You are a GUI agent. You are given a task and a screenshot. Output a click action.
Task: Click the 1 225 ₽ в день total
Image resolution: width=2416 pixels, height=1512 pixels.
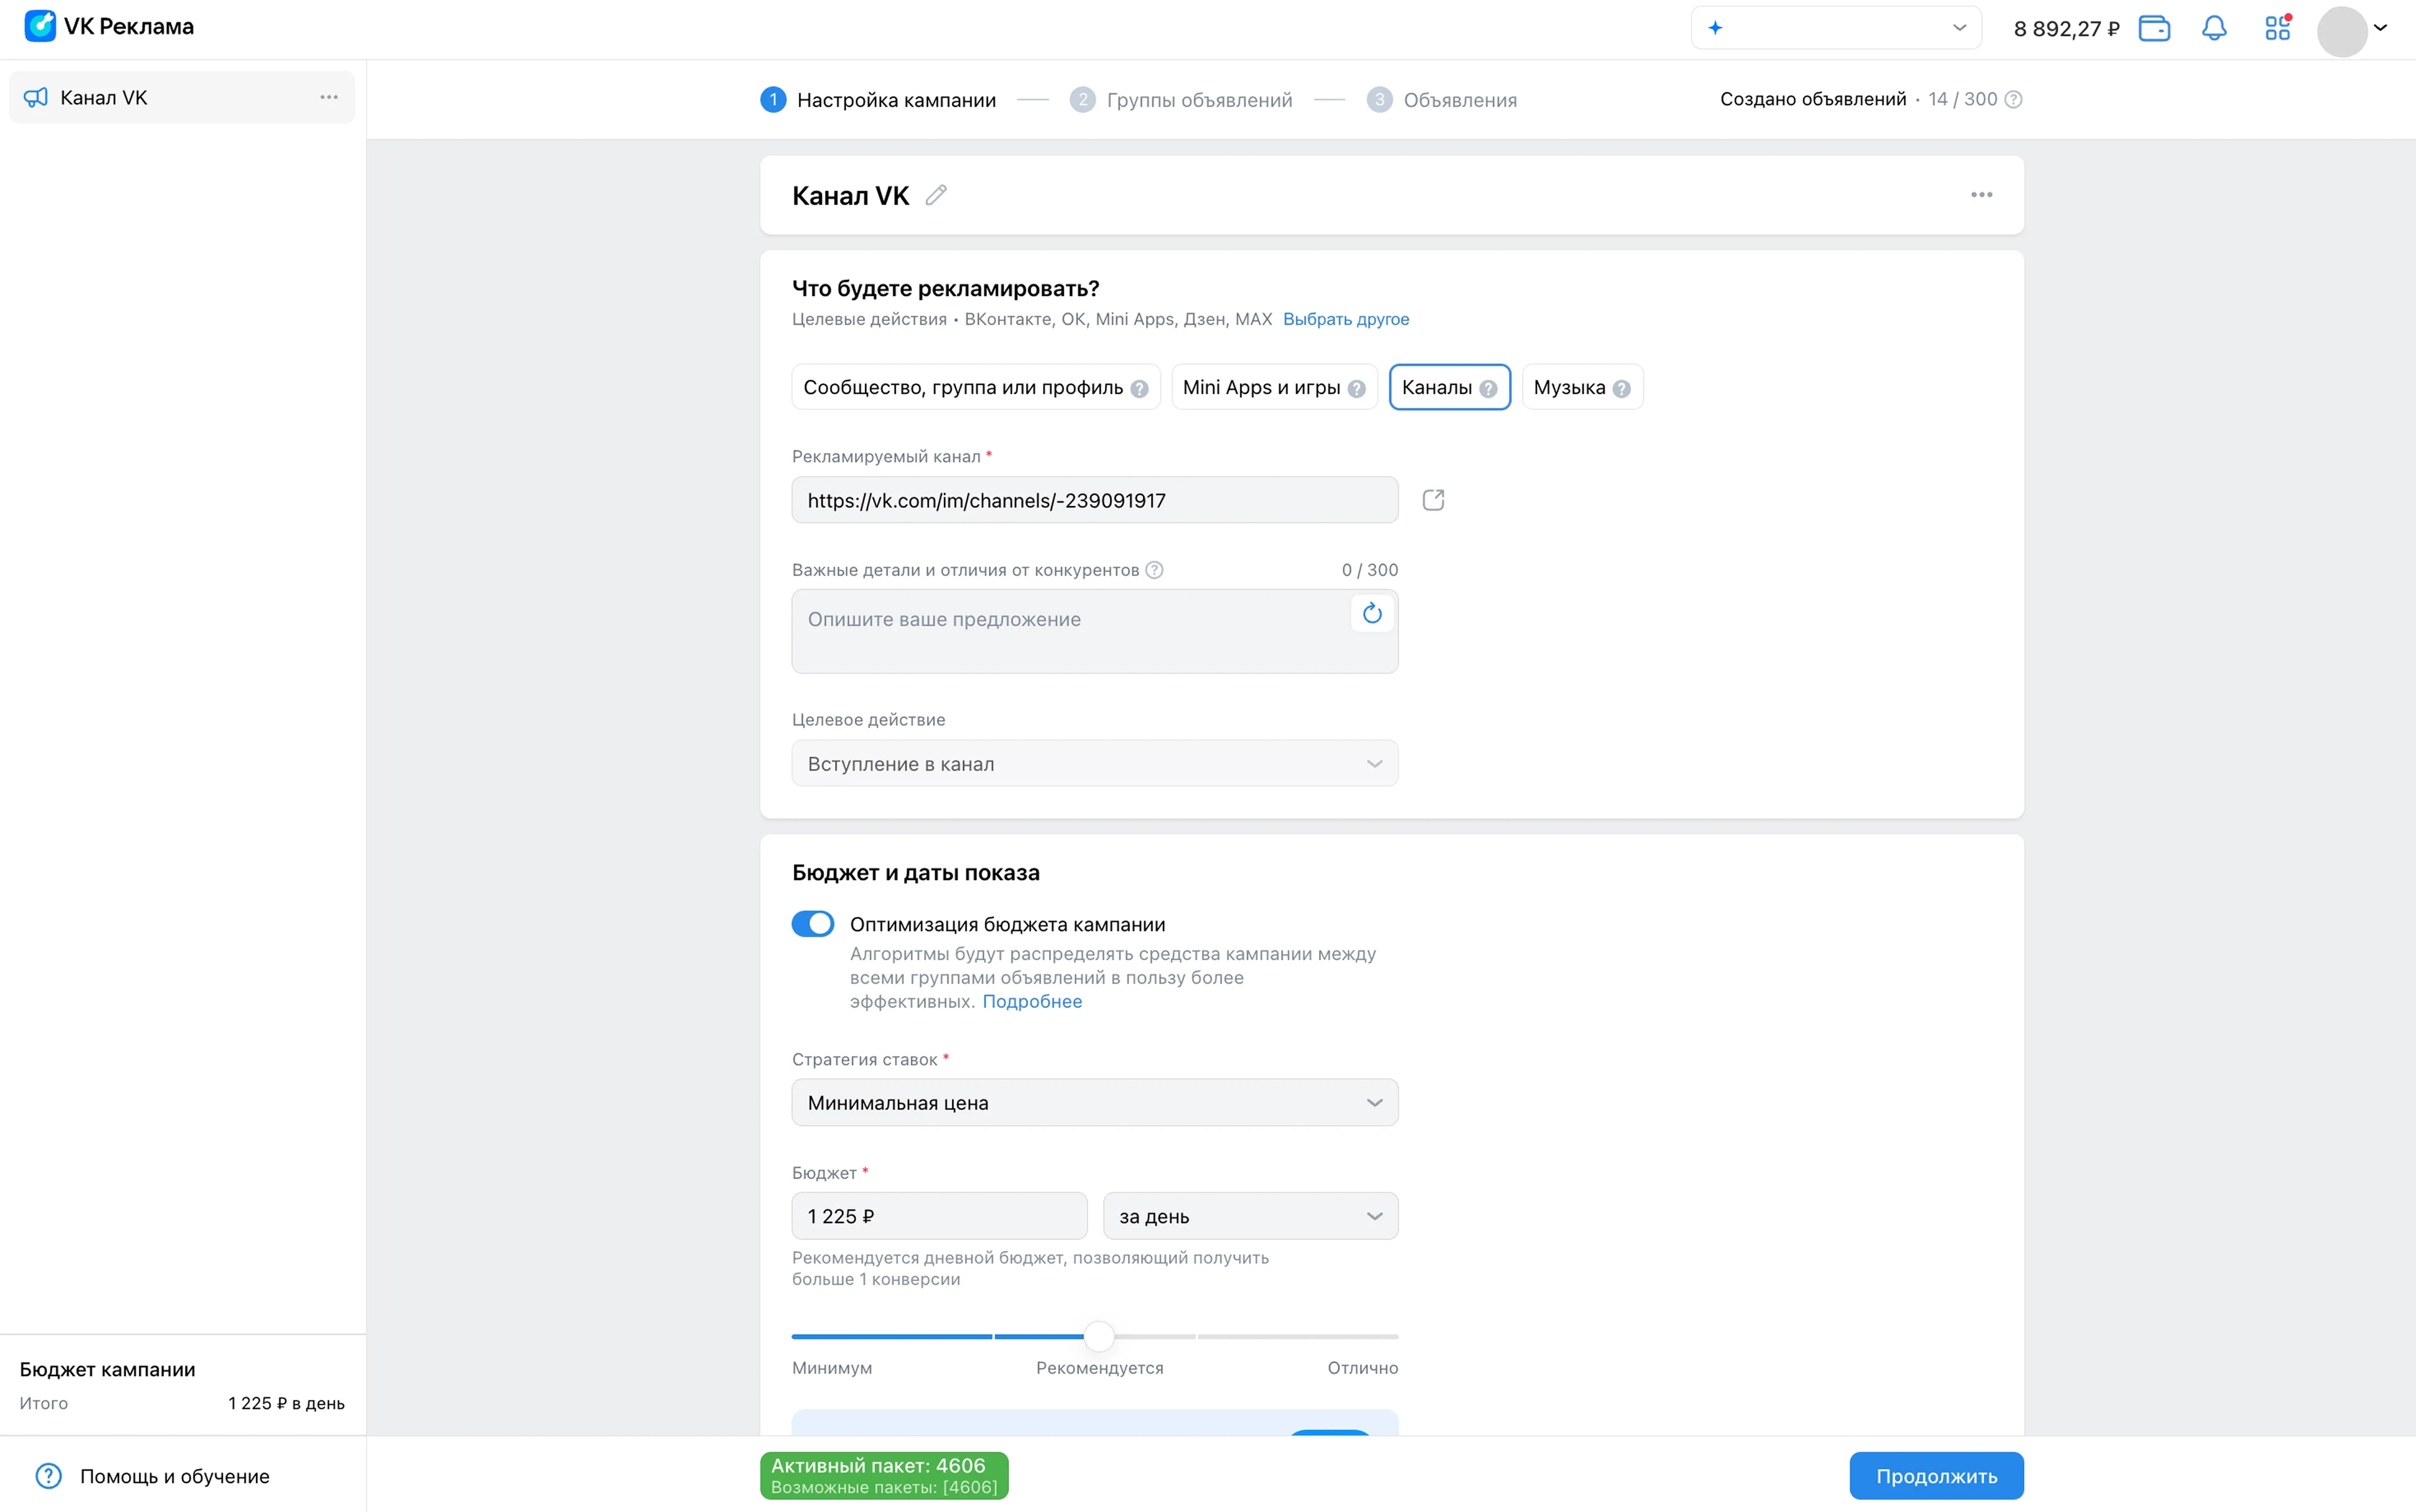tap(286, 1403)
